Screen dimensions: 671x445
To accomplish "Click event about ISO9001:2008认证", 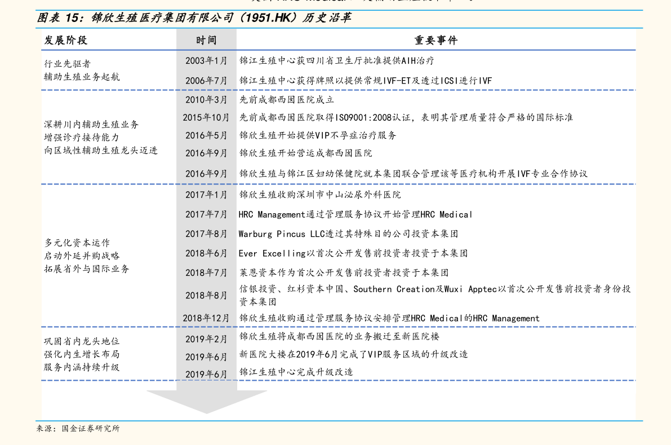I will (406, 117).
